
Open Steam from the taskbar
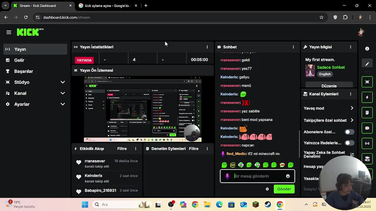click(268, 205)
